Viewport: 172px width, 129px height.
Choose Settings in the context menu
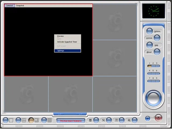pos(67,51)
